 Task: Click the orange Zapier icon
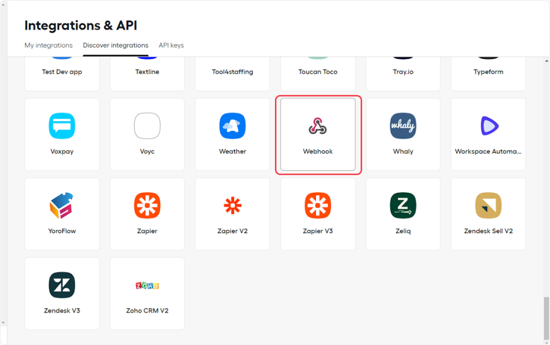pos(147,206)
